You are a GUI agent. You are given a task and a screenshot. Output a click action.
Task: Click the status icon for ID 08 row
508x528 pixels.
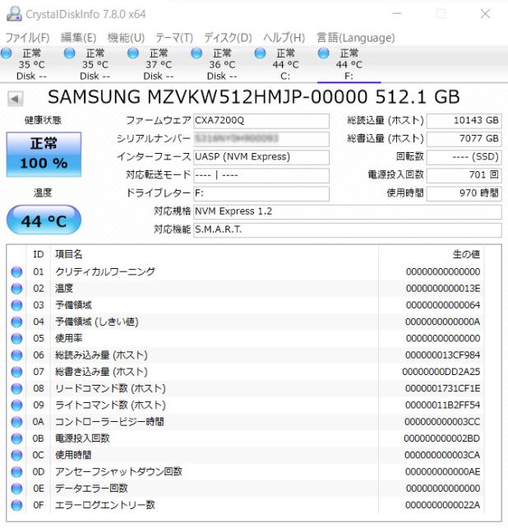(16, 388)
